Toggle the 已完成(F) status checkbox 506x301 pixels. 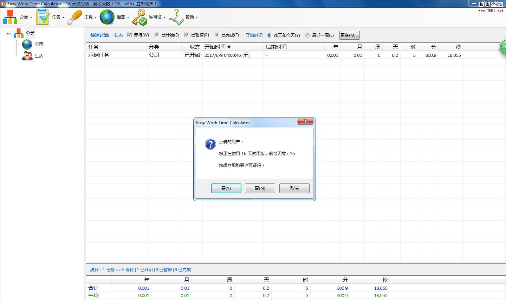217,35
